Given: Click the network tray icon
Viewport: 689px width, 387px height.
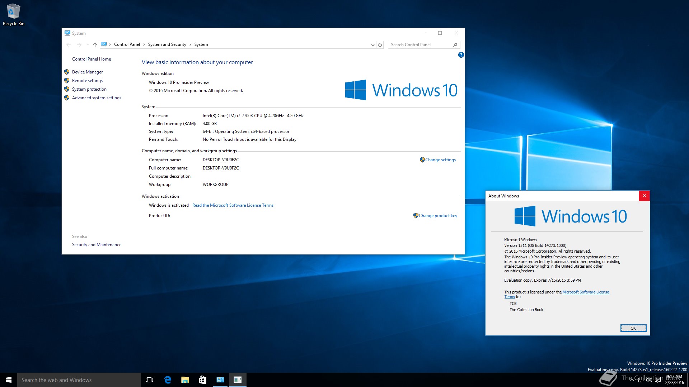Looking at the screenshot, I should [x=641, y=380].
